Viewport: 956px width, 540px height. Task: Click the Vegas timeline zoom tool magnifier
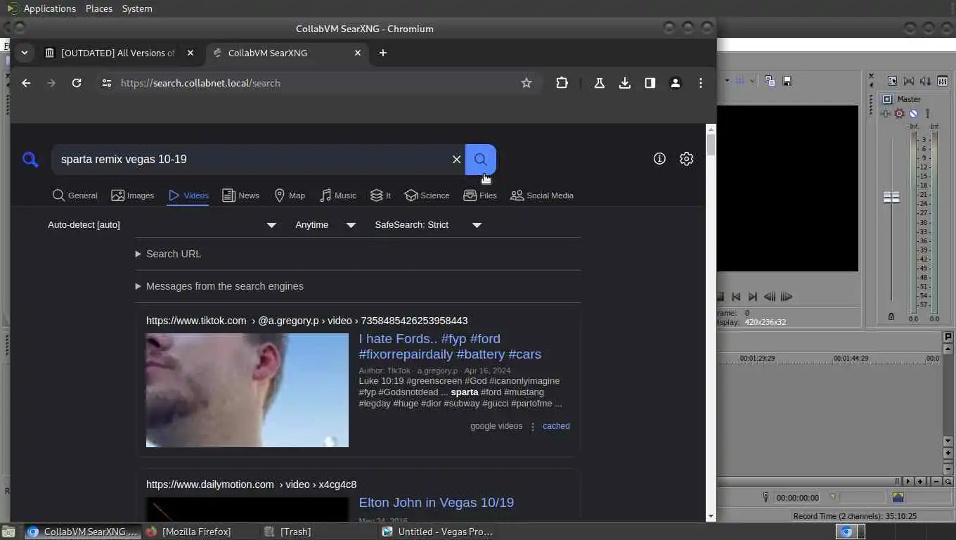948,482
